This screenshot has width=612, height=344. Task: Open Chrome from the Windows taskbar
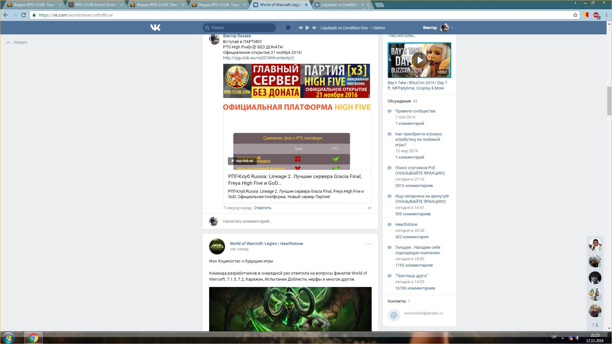(33, 338)
